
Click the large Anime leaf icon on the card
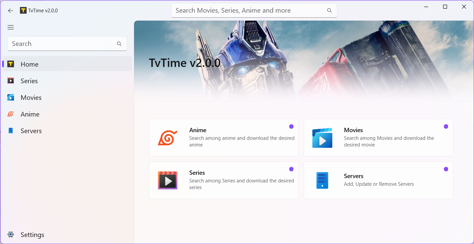(168, 137)
